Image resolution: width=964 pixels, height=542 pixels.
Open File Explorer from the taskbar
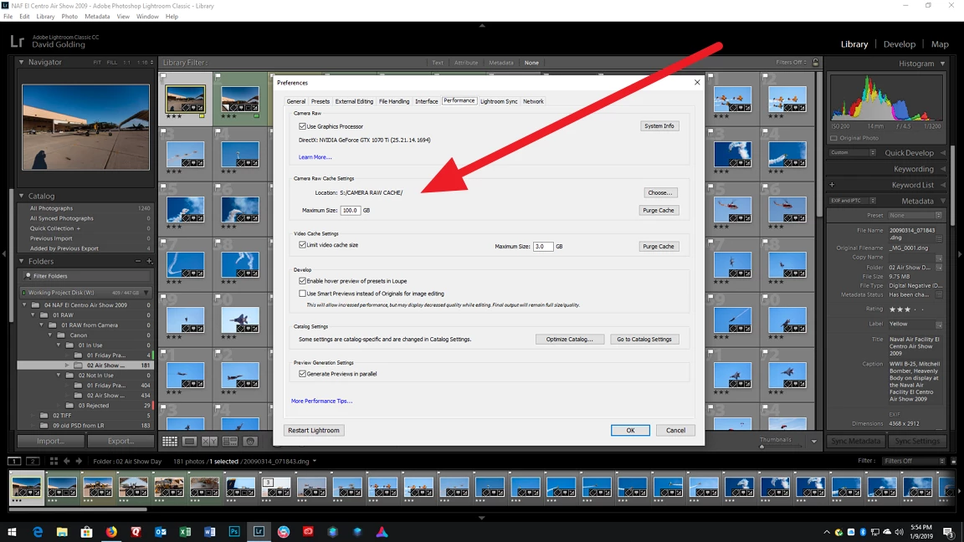62,532
